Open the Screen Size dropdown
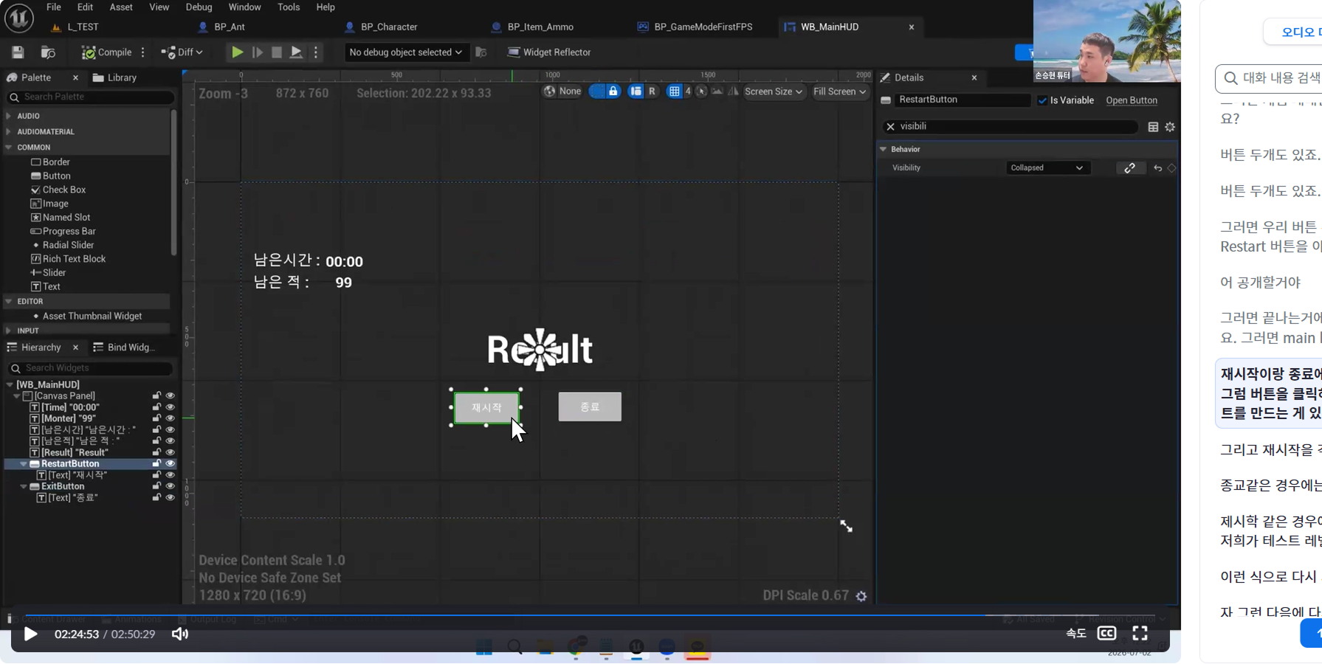This screenshot has height=664, width=1322. 773,91
